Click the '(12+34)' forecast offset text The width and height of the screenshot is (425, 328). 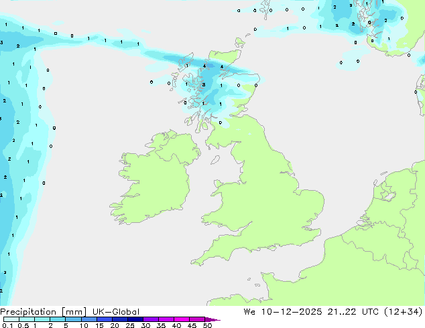404,312
